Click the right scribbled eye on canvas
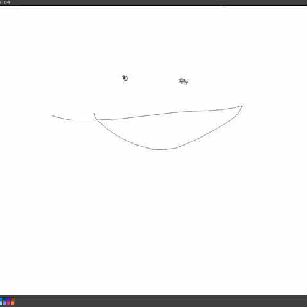The width and height of the screenshot is (307, 307). click(x=184, y=81)
